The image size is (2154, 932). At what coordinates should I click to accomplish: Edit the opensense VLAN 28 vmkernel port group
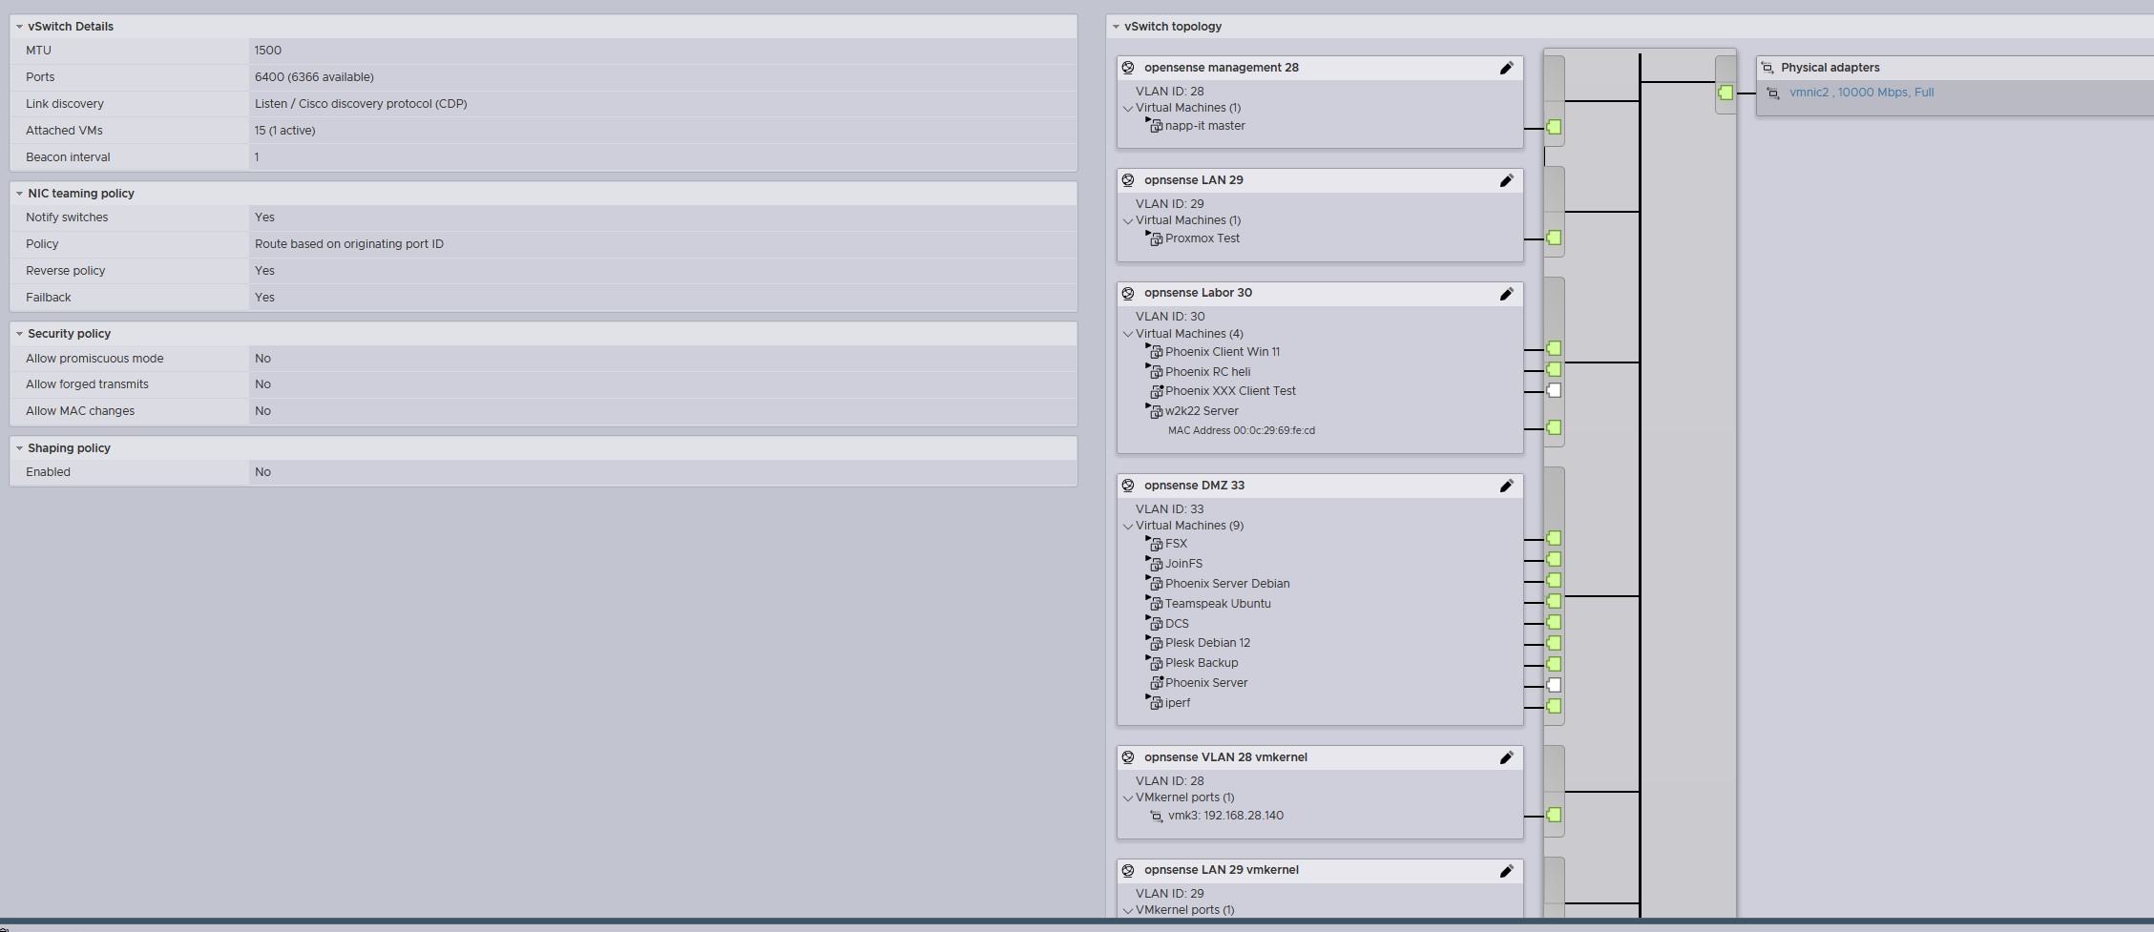click(1506, 757)
